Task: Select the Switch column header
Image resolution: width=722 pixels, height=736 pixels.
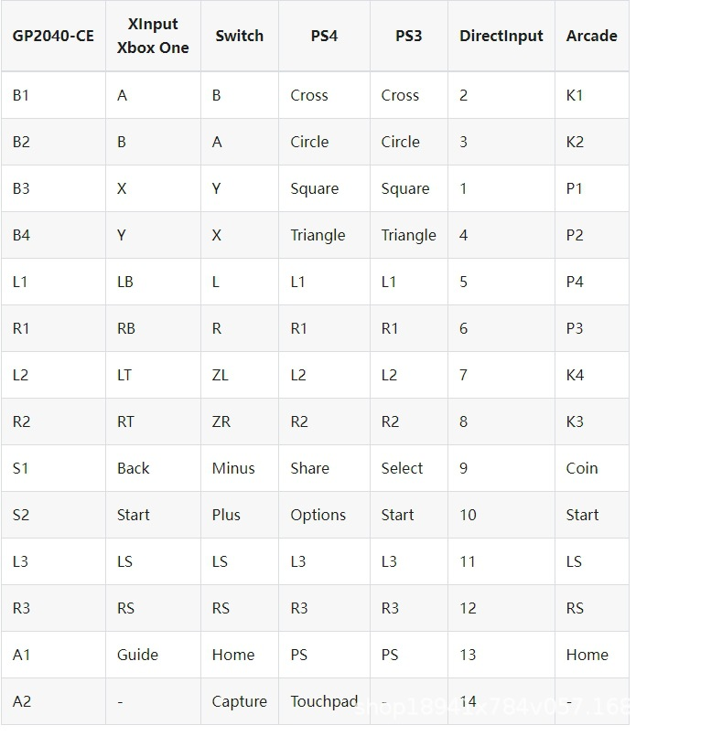Action: pyautogui.click(x=239, y=37)
